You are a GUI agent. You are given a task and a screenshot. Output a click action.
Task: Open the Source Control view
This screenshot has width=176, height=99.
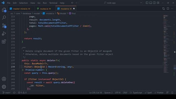point(4,26)
